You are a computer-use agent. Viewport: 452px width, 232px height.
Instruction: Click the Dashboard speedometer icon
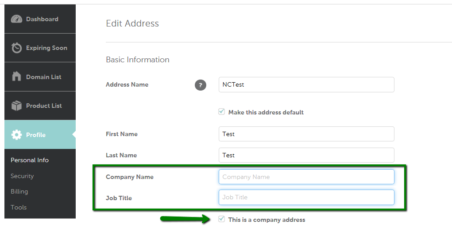pyautogui.click(x=16, y=19)
